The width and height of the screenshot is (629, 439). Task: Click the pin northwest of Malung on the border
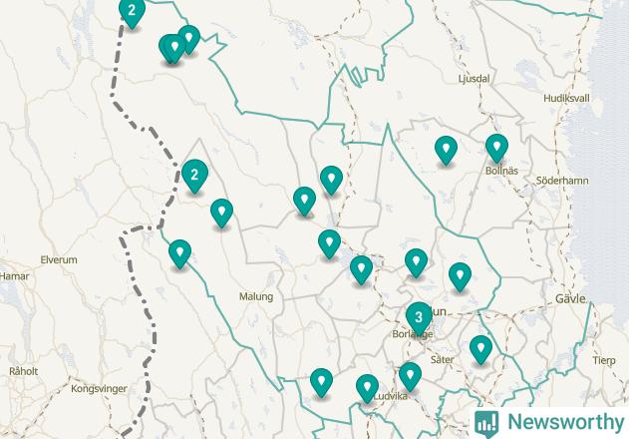pos(179,253)
